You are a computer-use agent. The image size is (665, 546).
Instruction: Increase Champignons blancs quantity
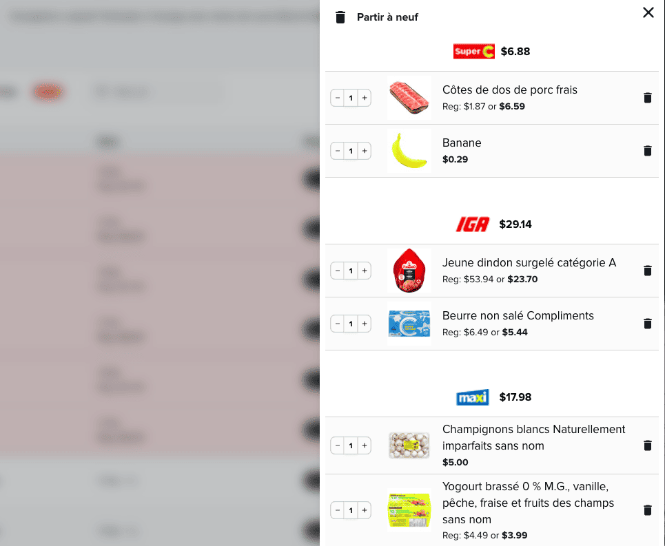(365, 445)
